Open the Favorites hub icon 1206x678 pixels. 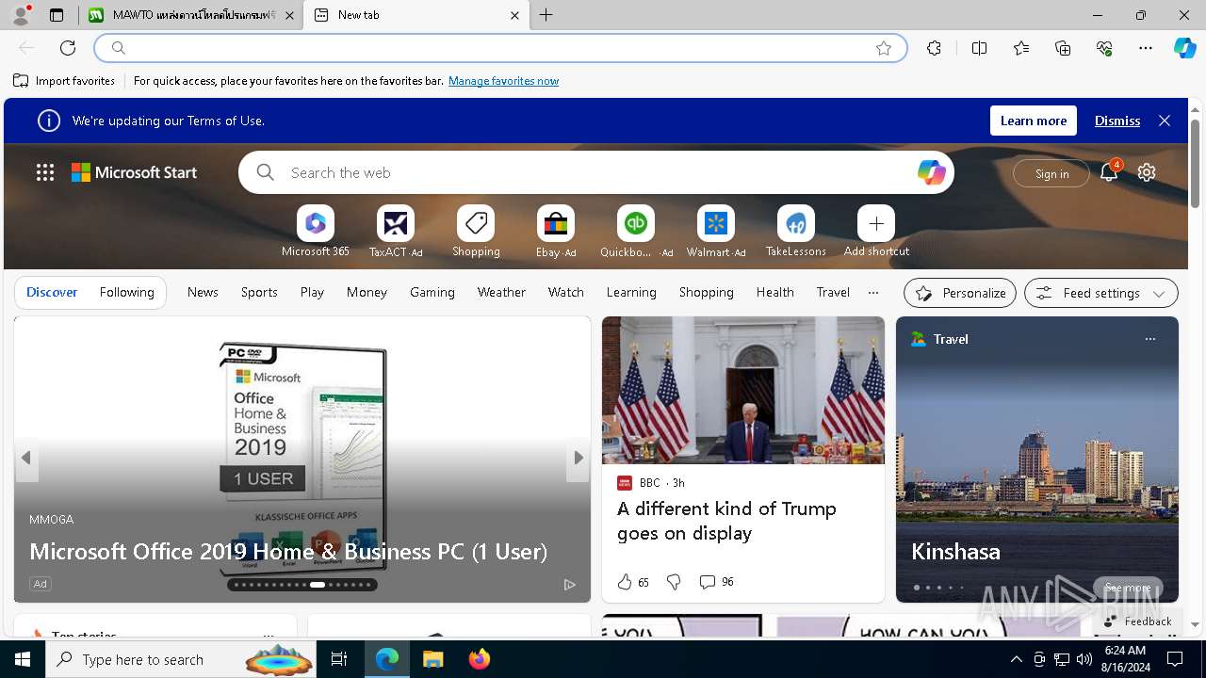click(1021, 48)
